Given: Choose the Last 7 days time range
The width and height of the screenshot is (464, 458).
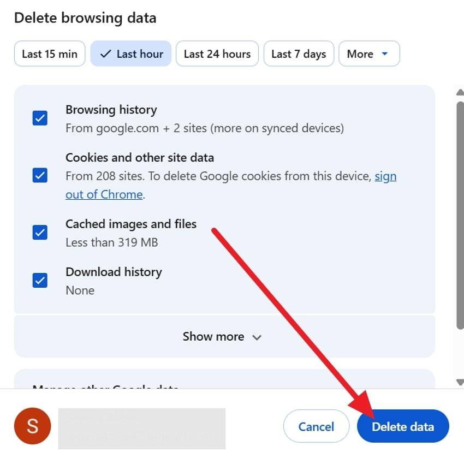Looking at the screenshot, I should coord(299,53).
